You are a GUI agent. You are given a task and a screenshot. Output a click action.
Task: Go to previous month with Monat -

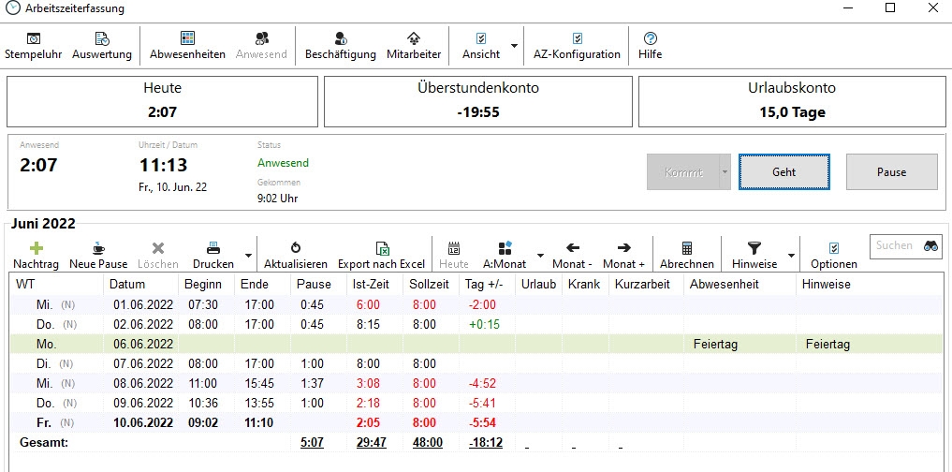point(572,255)
